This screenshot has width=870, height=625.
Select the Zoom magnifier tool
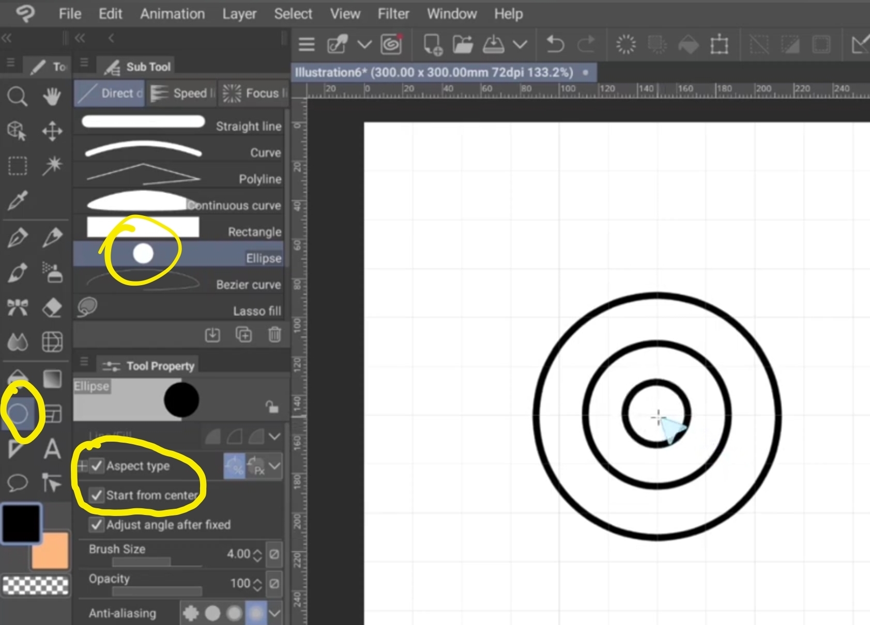[17, 97]
